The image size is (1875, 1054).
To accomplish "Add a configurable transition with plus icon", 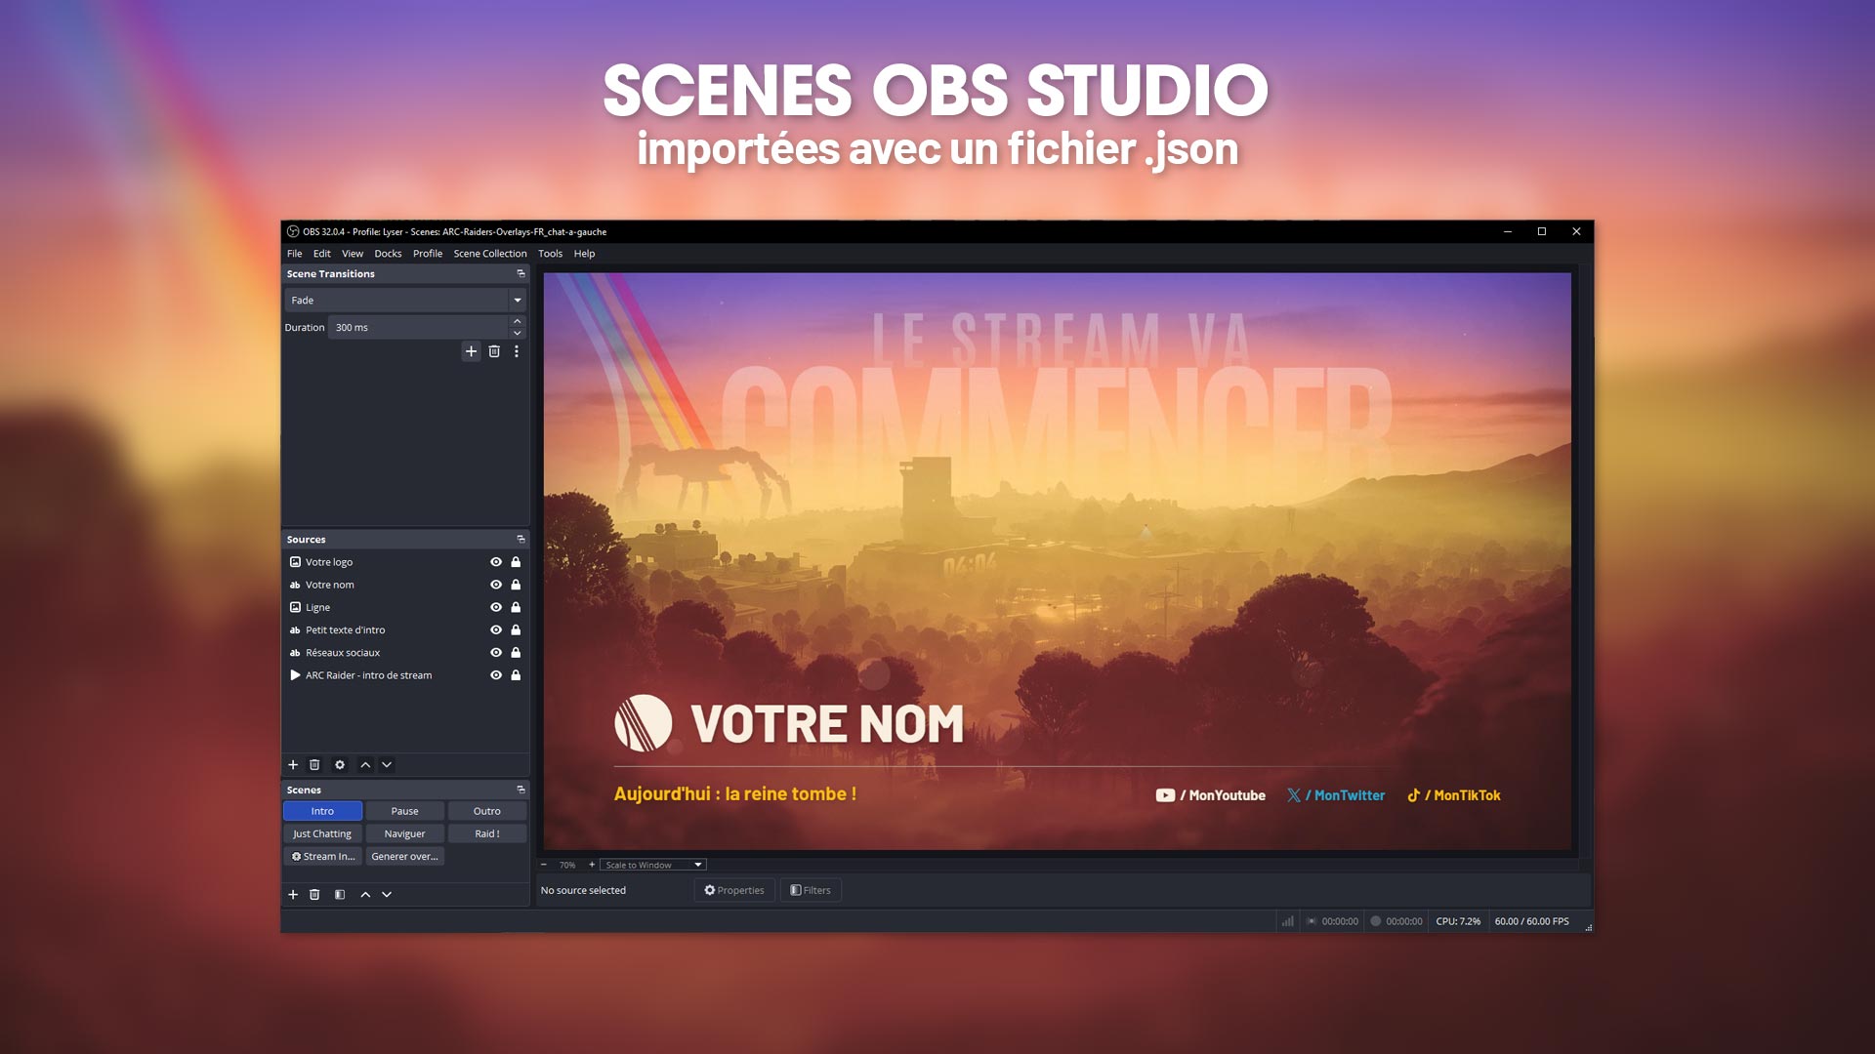I will [471, 351].
